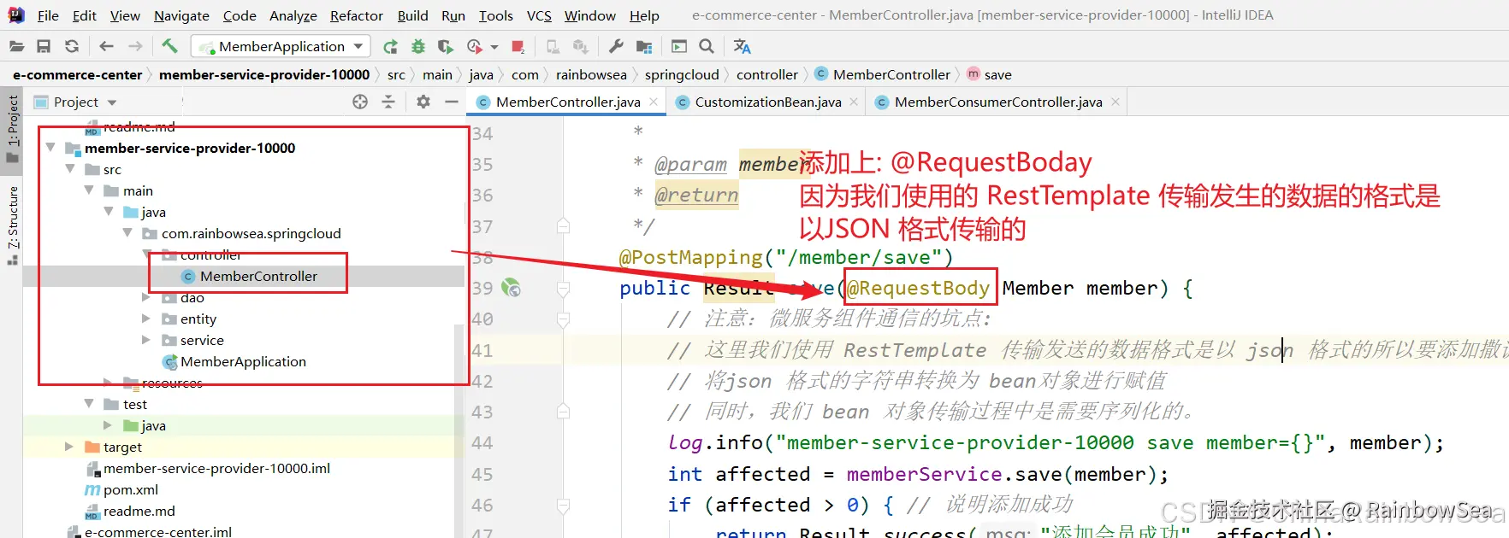This screenshot has height=538, width=1509.
Task: Click the springcloud breadcrumb
Action: click(x=682, y=74)
